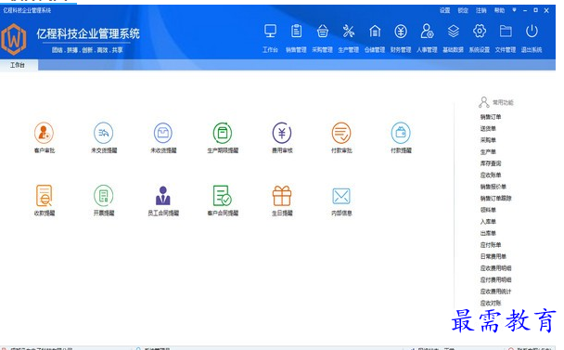This screenshot has width=564, height=350.
Task: Open the 领料单 shortcut link
Action: [488, 210]
